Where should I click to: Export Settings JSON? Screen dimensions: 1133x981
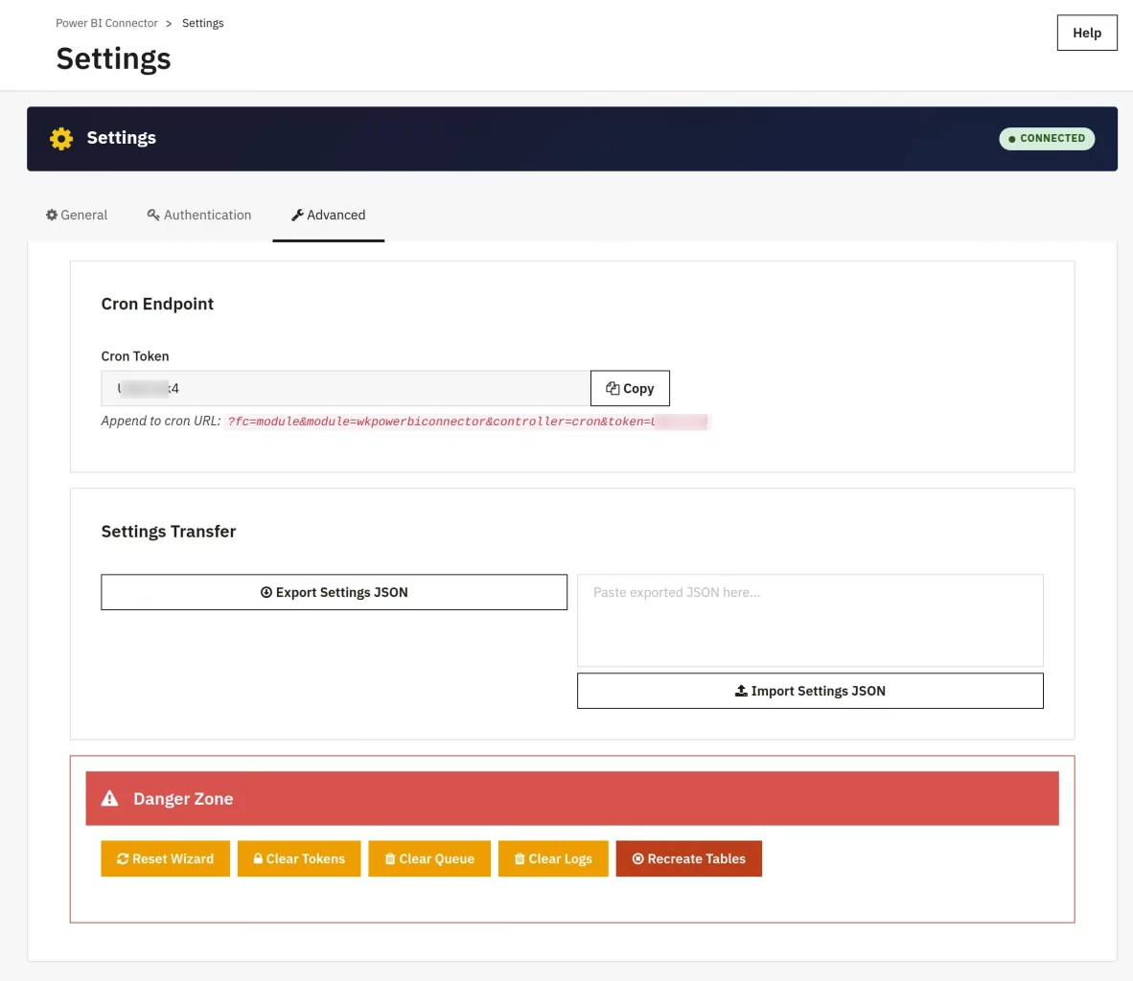(x=334, y=592)
